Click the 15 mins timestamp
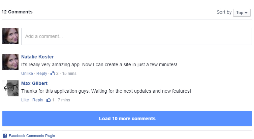254x139 pixels. click(x=69, y=74)
